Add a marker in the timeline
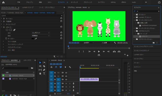Screen dimensions: 162x96 click(65, 67)
